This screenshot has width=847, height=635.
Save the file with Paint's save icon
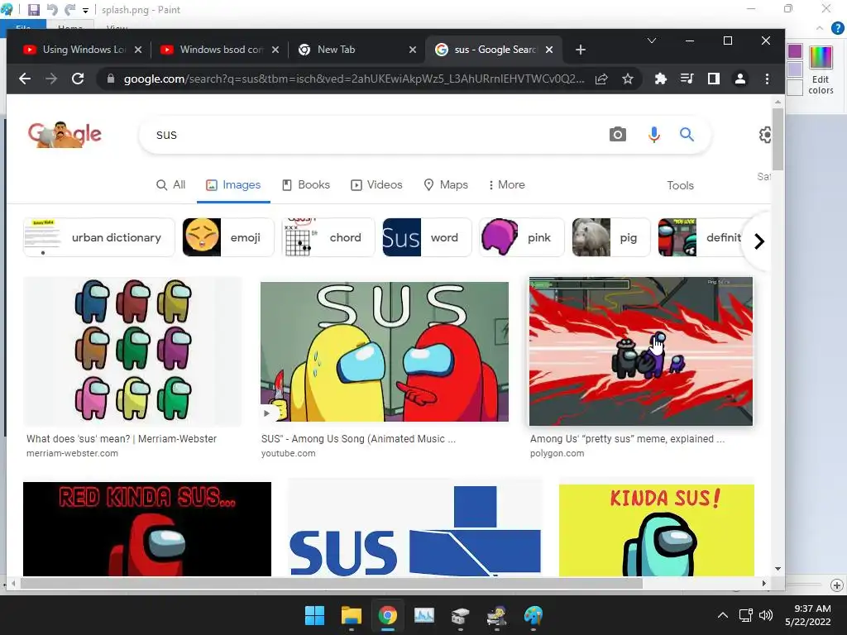[x=33, y=10]
